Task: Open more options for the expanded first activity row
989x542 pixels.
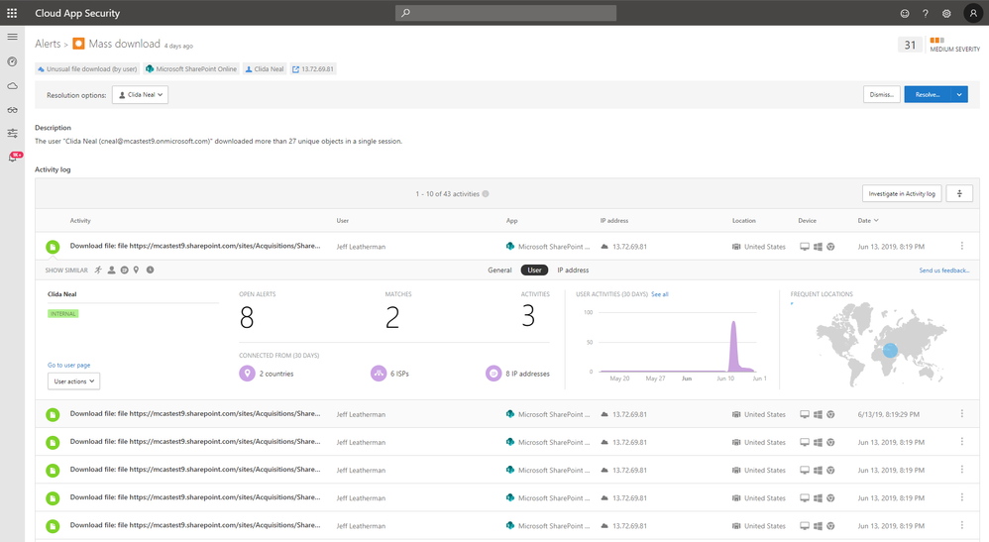Action: (962, 246)
